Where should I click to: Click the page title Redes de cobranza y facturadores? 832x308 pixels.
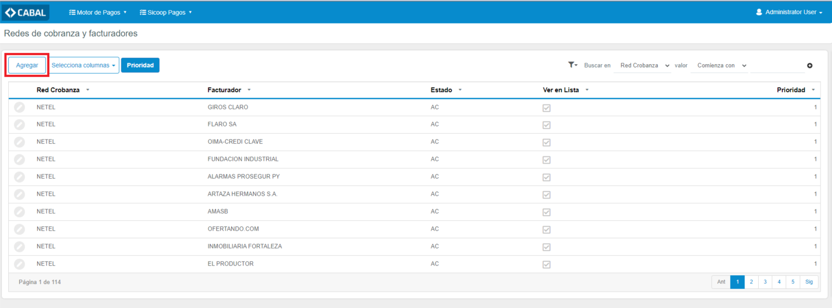[70, 34]
